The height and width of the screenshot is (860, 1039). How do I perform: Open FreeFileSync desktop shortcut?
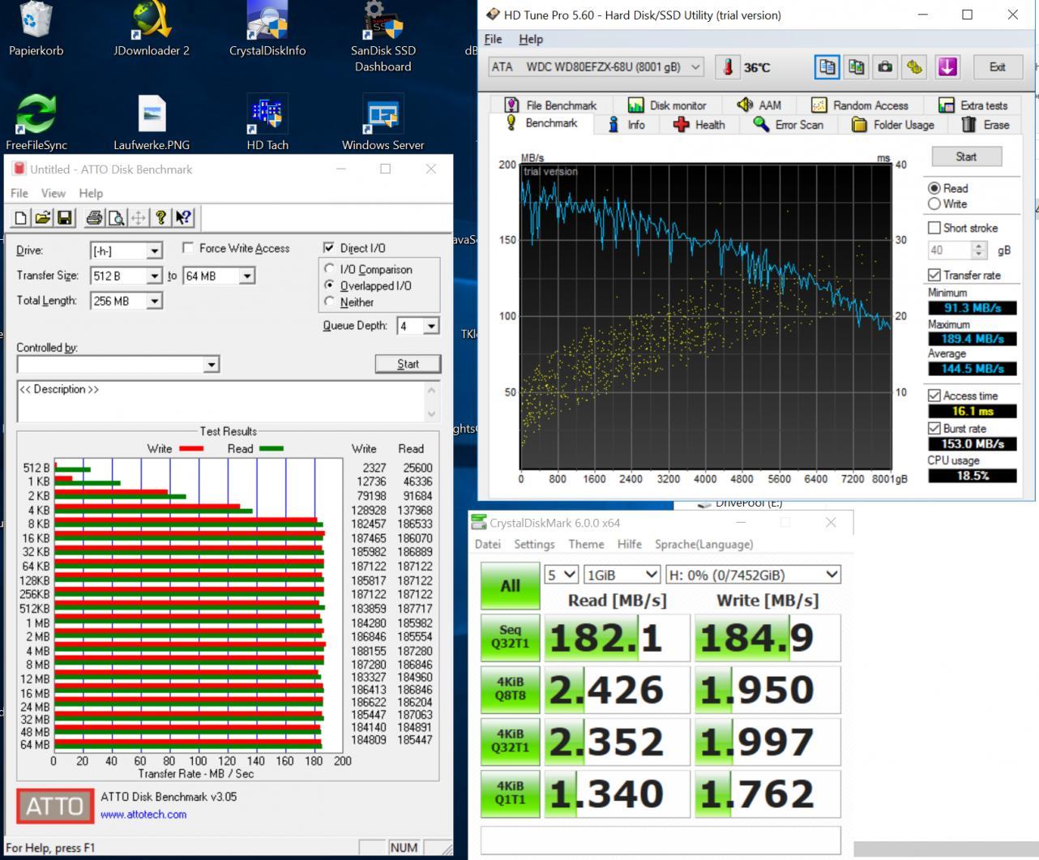36,122
